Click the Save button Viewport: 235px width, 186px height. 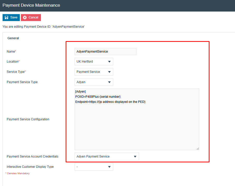pos(11,17)
